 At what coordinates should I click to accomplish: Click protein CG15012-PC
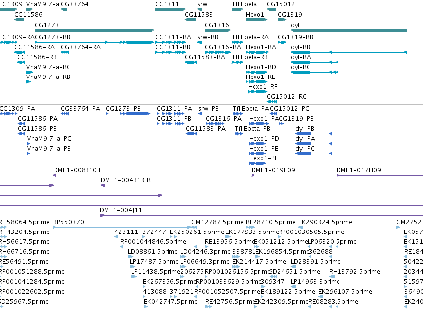[x=273, y=114]
